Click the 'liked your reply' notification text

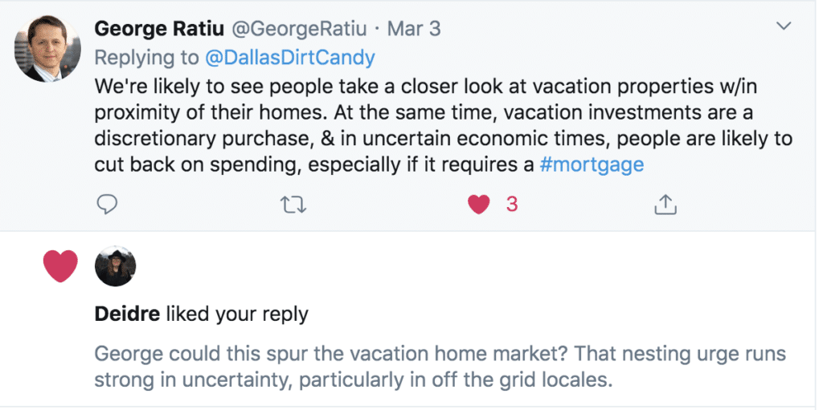coord(236,314)
